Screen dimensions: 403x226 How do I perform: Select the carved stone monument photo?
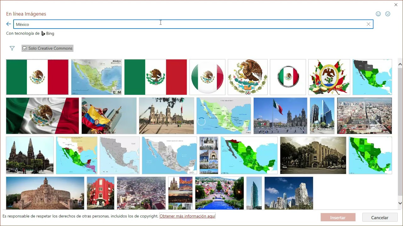(x=45, y=193)
